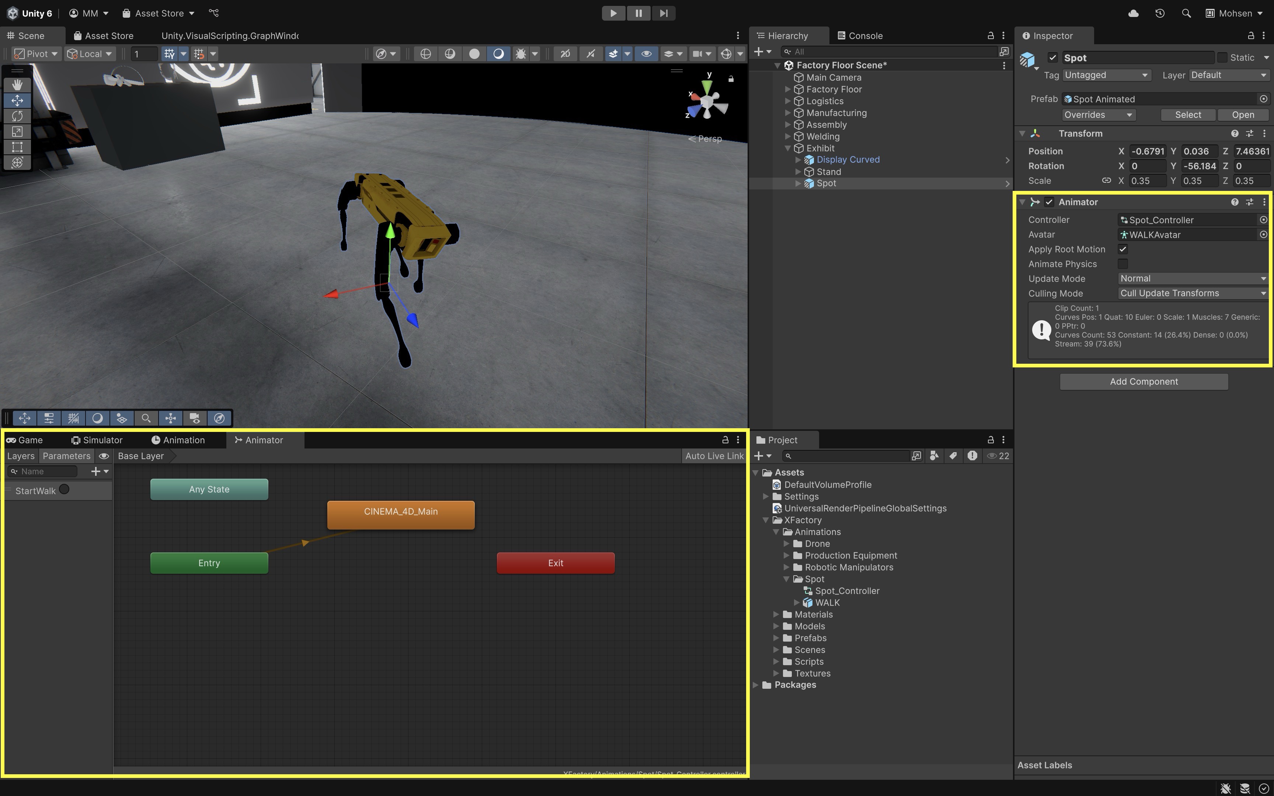Image resolution: width=1274 pixels, height=796 pixels.
Task: Select the Scale tool in Scene toolbar
Action: pyautogui.click(x=17, y=132)
